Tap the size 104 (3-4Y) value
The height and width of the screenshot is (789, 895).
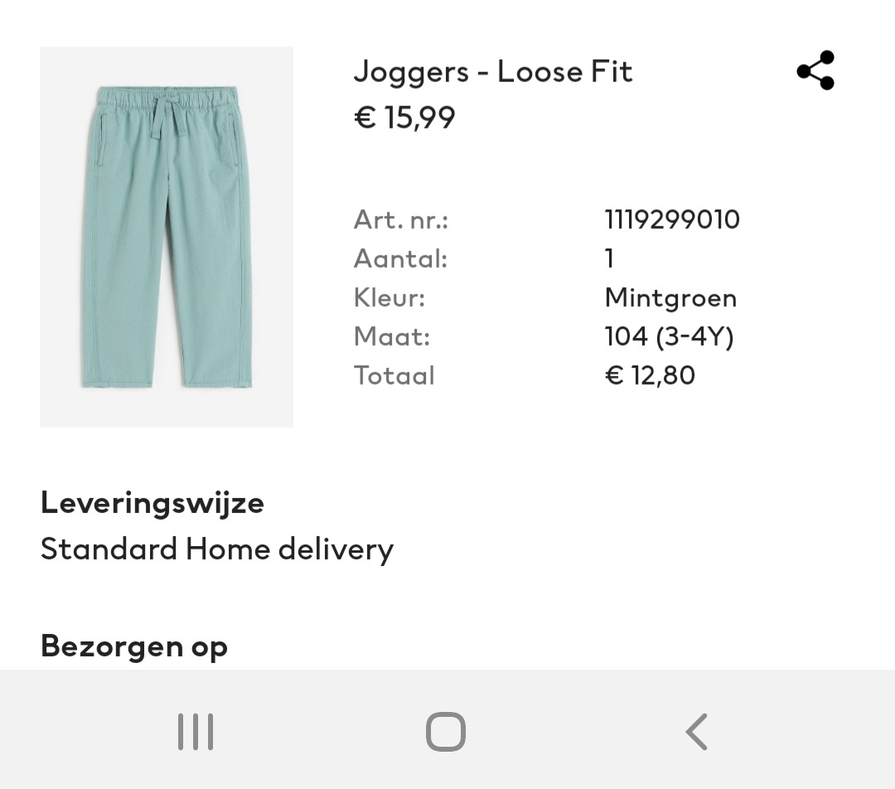click(x=669, y=336)
